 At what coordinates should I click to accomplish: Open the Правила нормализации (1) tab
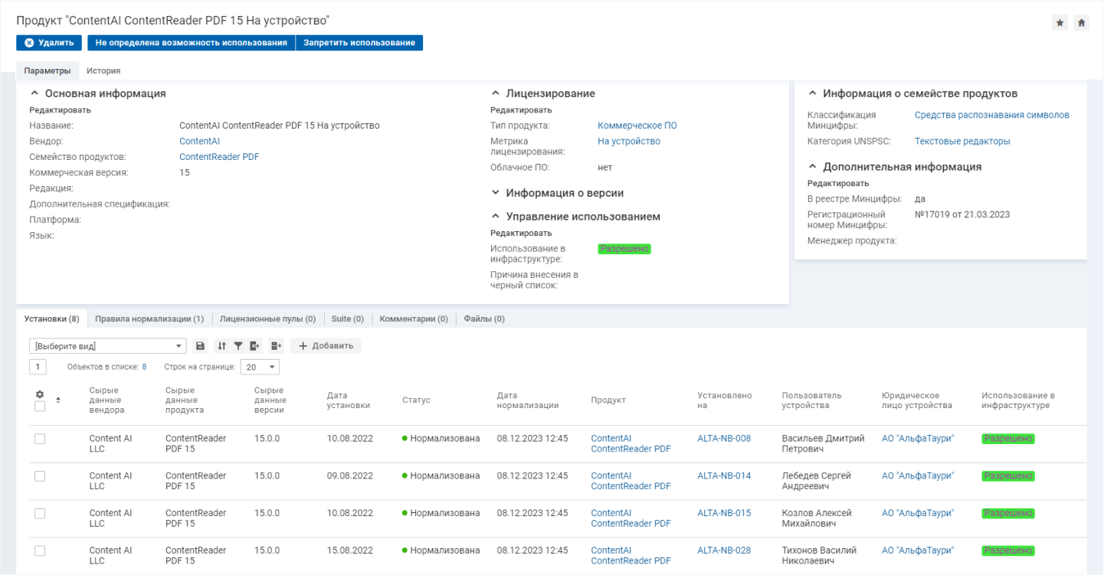point(149,319)
